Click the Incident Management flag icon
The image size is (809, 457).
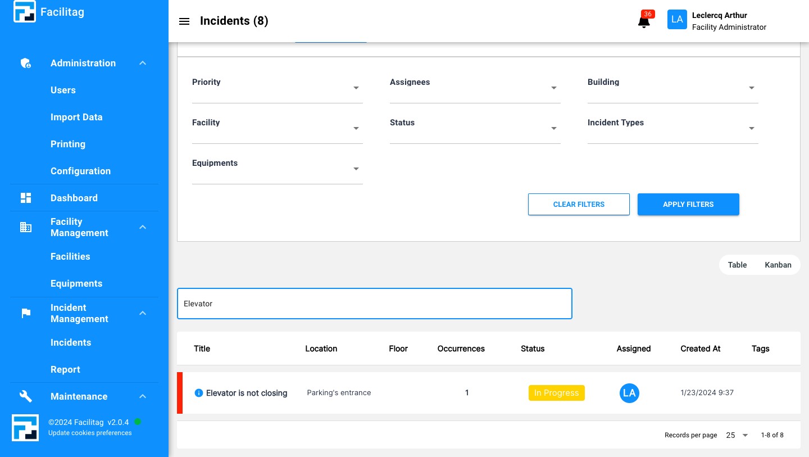pyautogui.click(x=26, y=313)
